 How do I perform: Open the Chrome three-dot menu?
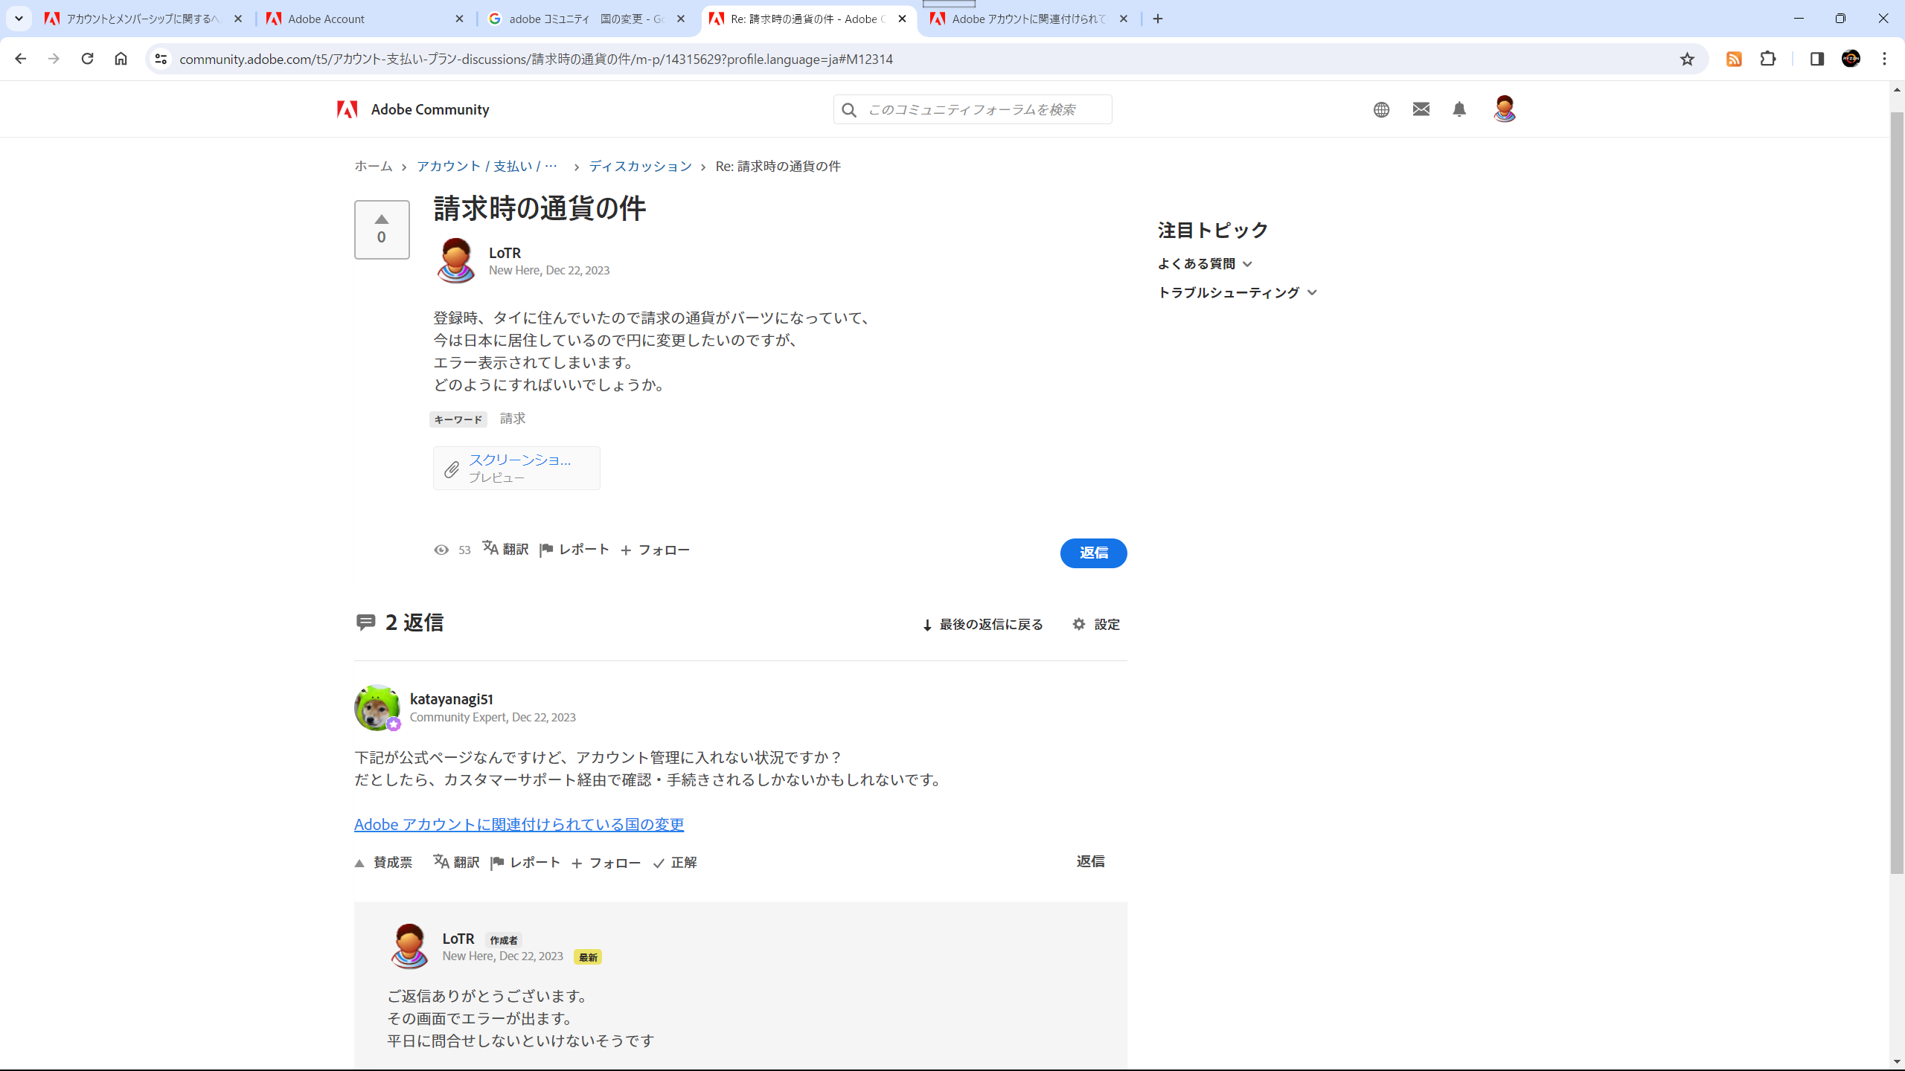[x=1885, y=59]
